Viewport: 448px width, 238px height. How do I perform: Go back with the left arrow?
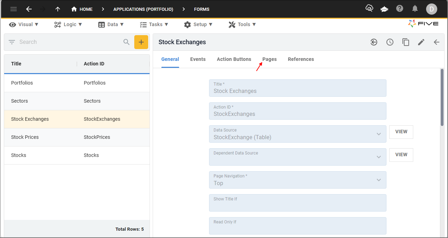tap(29, 9)
